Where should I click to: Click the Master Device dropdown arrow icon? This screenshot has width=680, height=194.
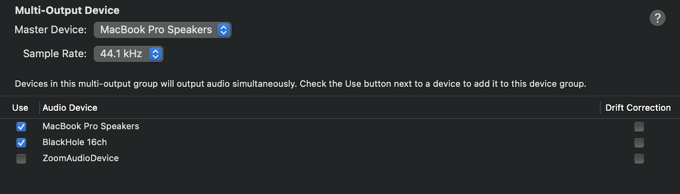(x=224, y=30)
